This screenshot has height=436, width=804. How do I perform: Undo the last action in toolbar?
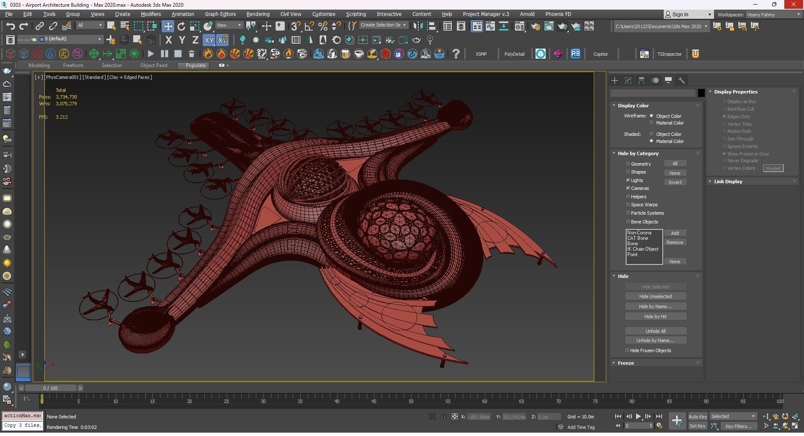tap(10, 26)
